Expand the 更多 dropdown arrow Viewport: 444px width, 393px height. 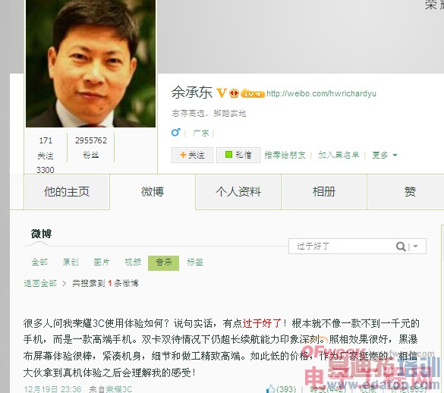(x=395, y=156)
